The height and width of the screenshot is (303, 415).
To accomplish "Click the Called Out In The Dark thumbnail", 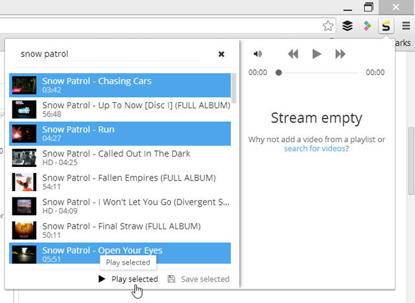I will tap(24, 158).
